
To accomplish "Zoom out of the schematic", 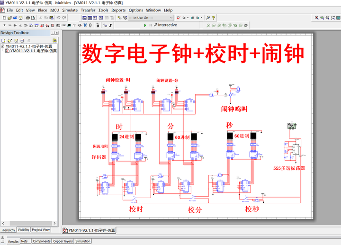I will point(322,18).
